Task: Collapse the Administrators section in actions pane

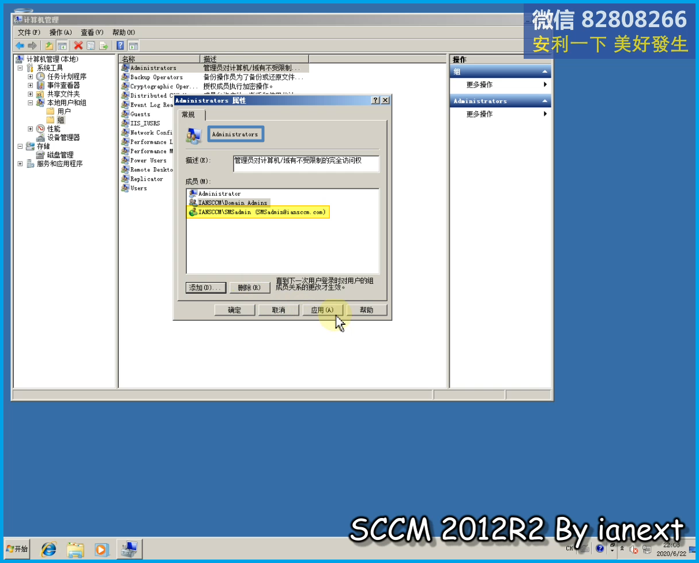Action: pos(544,101)
